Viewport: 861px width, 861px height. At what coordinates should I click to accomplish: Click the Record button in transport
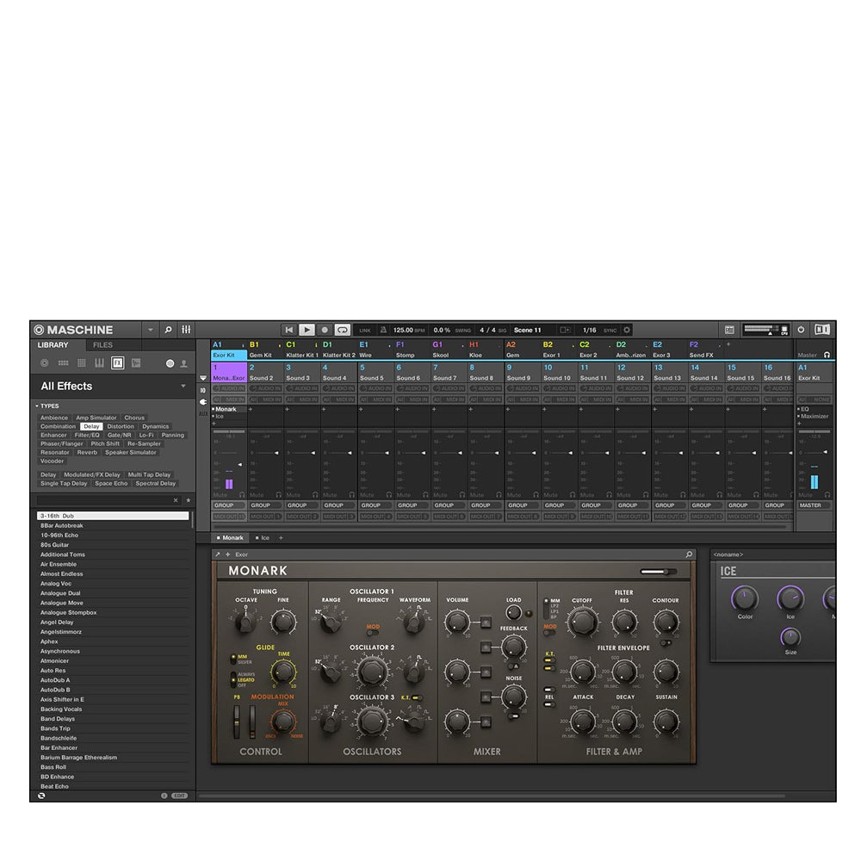pos(325,330)
